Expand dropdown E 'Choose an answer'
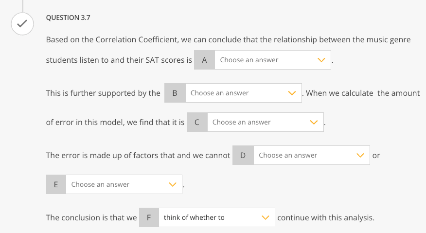The image size is (426, 233). point(124,184)
